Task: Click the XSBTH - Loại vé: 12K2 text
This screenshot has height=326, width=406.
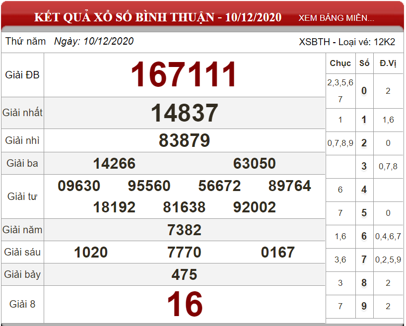Action: click(x=347, y=42)
